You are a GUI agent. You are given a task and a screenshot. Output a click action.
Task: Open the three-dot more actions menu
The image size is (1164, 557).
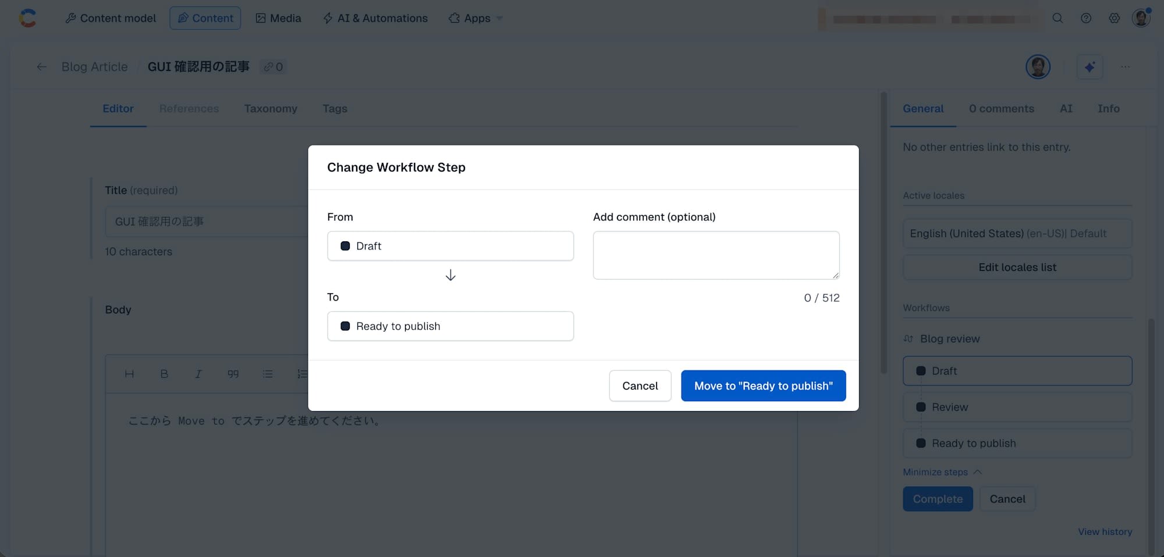pyautogui.click(x=1126, y=67)
